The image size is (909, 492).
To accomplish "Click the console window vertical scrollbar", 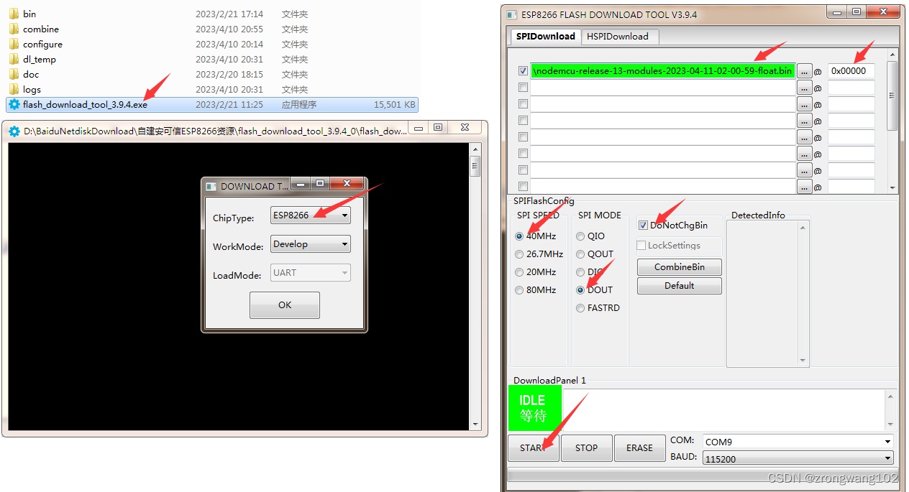I will pyautogui.click(x=475, y=286).
